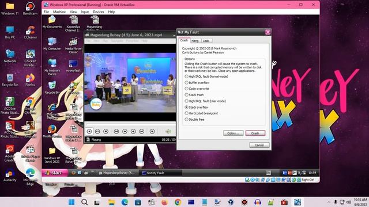The image size is (369, 207).
Task: Stop the video in Media Player Classic
Action: pos(106,132)
